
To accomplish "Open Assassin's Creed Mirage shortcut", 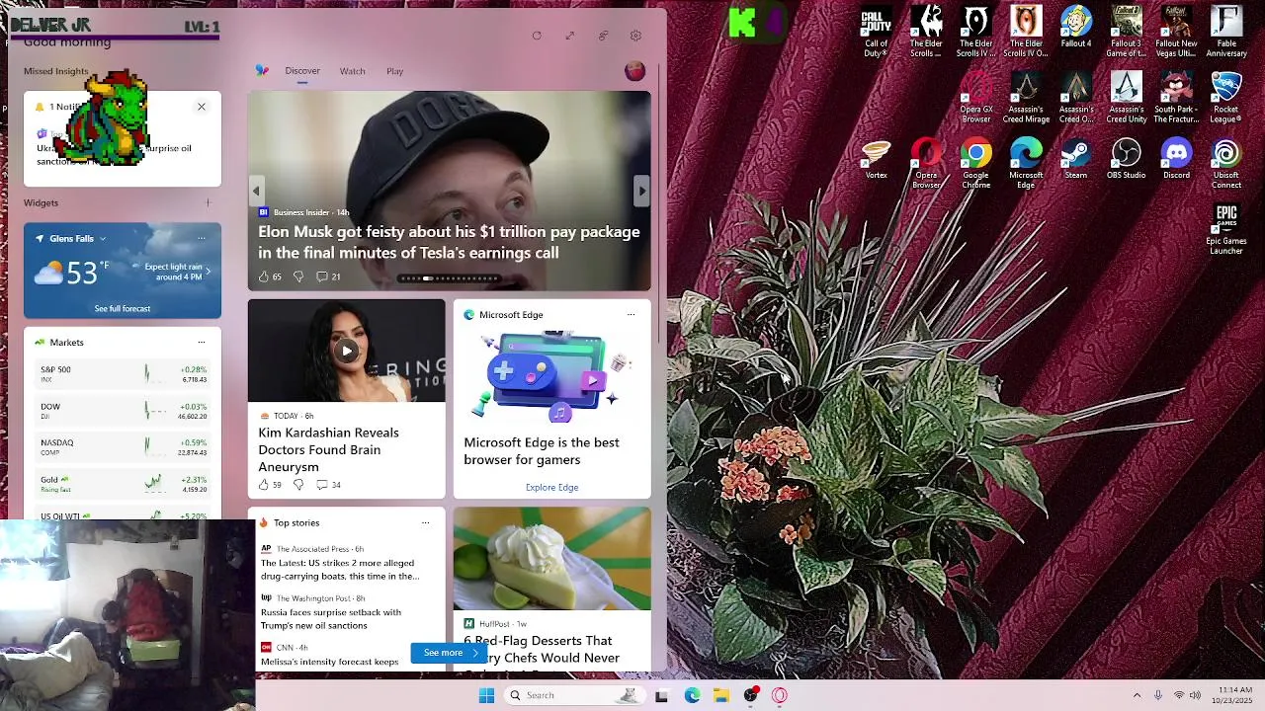I will point(1026,99).
